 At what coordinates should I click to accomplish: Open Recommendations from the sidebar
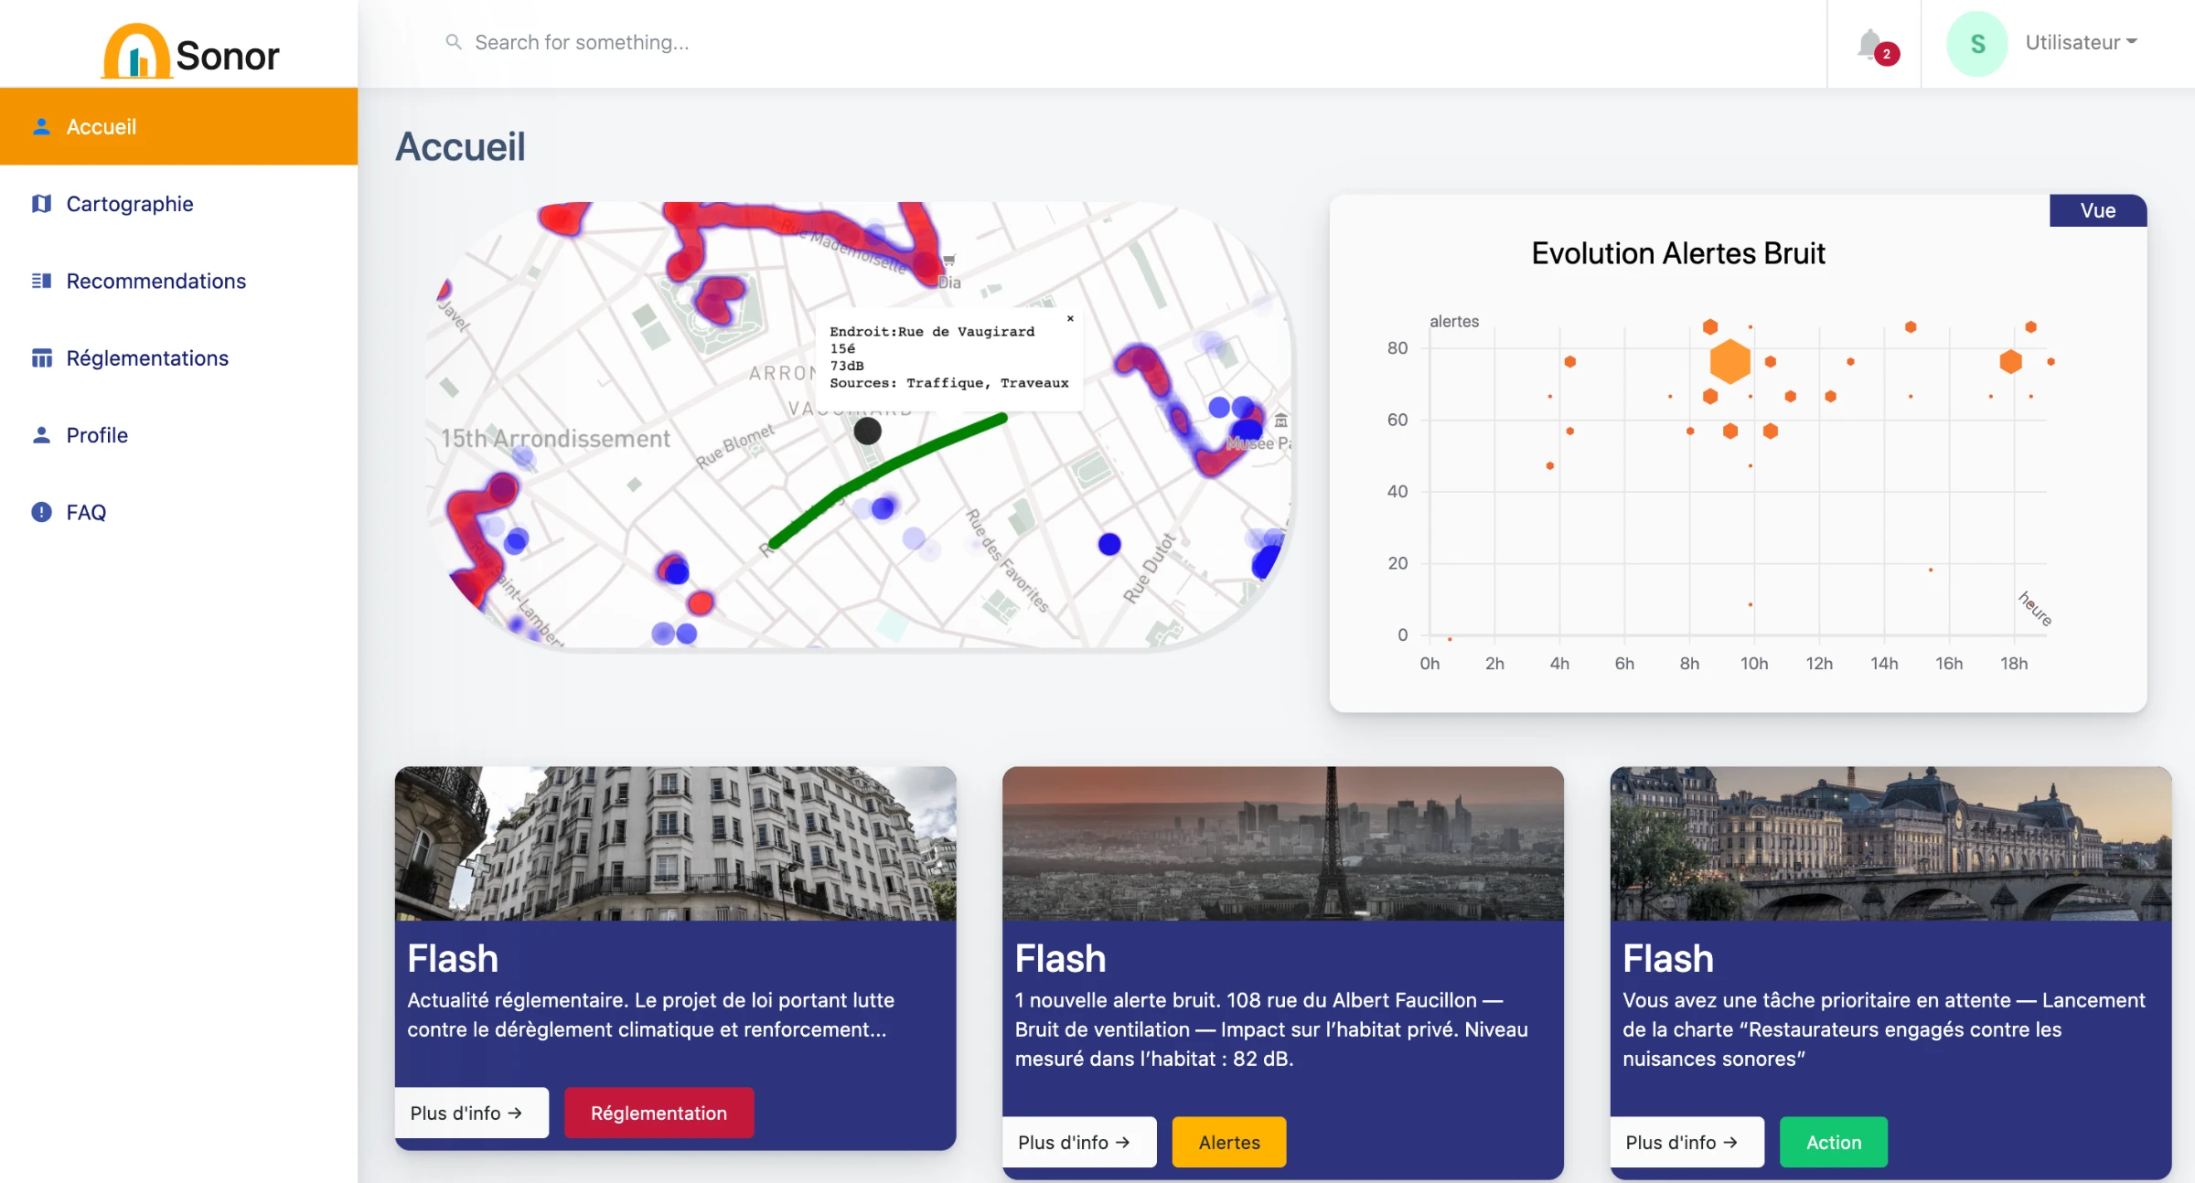click(x=178, y=281)
